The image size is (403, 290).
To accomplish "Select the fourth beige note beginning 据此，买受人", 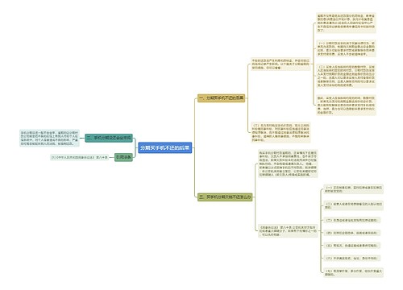I will pyautogui.click(x=346, y=106).
